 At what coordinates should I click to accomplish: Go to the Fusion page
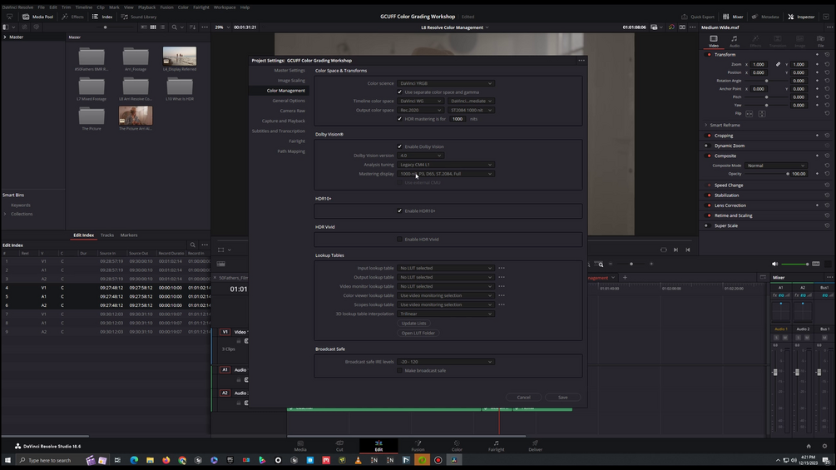click(418, 446)
